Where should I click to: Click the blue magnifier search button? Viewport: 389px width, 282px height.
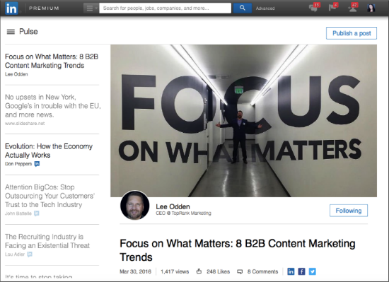[243, 8]
